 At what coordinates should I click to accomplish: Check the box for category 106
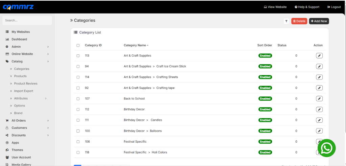coord(78,142)
